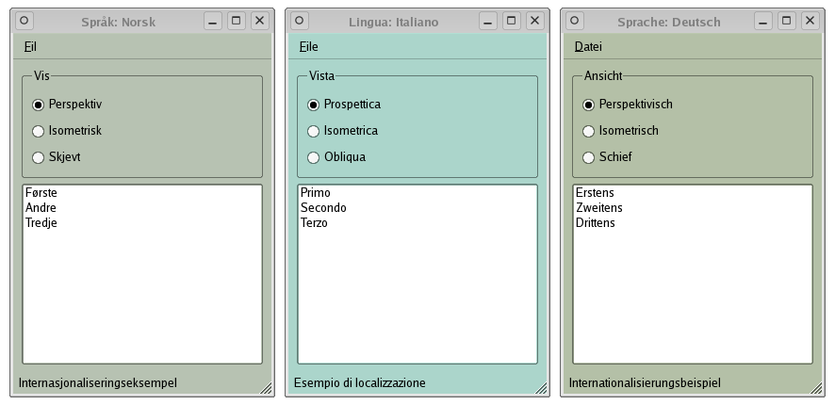835x405 pixels.
Task: Click the Første list item
Action: point(41,193)
